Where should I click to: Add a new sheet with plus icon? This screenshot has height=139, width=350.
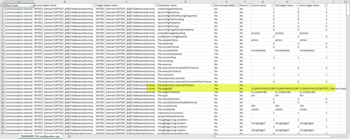click(x=69, y=136)
